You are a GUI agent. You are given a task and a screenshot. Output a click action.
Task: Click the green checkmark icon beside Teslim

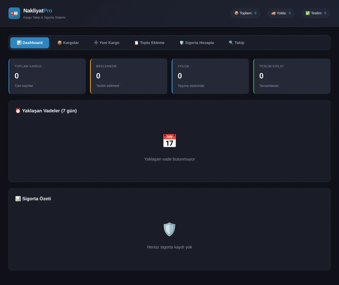pyautogui.click(x=308, y=13)
